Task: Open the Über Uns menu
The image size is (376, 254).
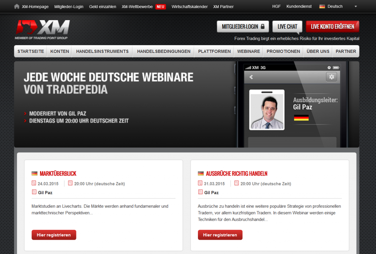Action: click(x=318, y=51)
